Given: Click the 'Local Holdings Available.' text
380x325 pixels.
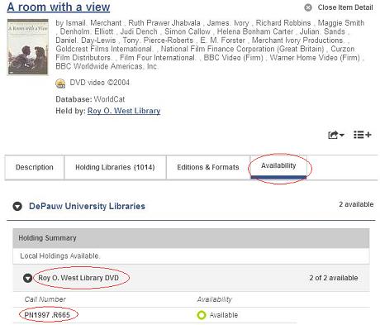Looking at the screenshot, I should (x=60, y=256).
